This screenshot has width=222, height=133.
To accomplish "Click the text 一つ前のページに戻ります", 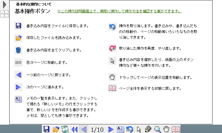I will point(48,75).
